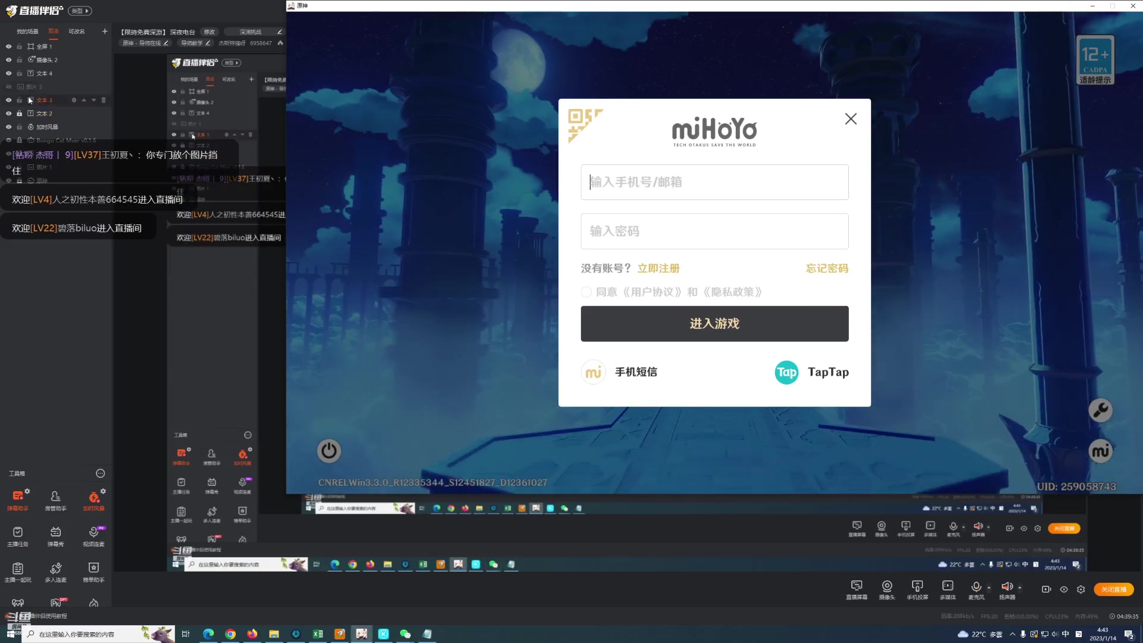Switch to 我的场景 tab

click(x=27, y=32)
